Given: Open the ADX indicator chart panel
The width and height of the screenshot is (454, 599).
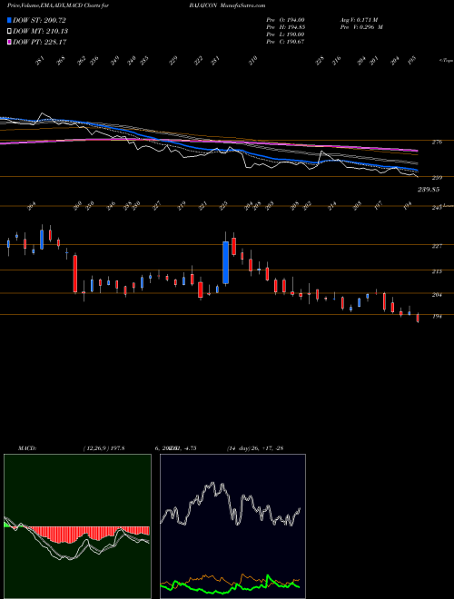Looking at the screenshot, I should (x=232, y=526).
